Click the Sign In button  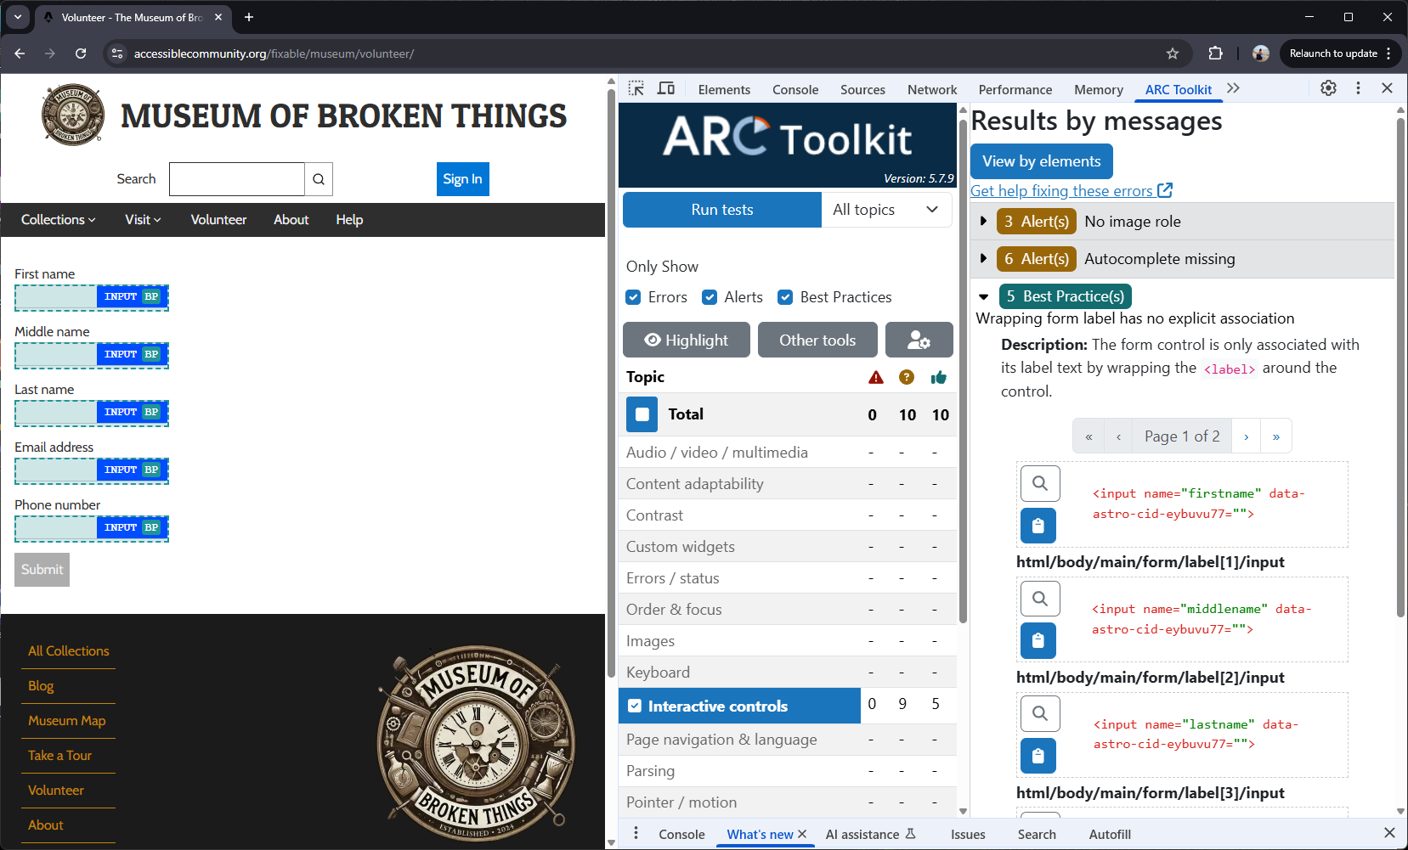point(462,179)
